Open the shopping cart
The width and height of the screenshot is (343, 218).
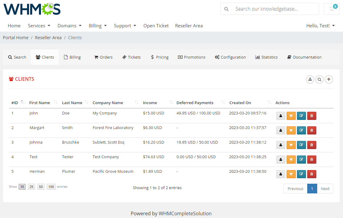click(331, 9)
